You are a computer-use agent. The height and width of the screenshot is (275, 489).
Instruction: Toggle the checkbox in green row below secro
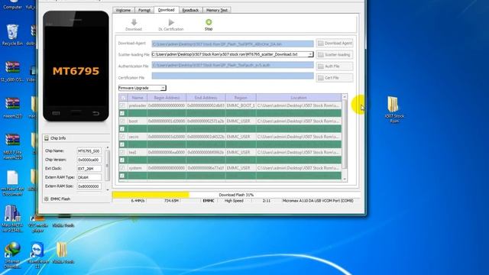pos(122,144)
